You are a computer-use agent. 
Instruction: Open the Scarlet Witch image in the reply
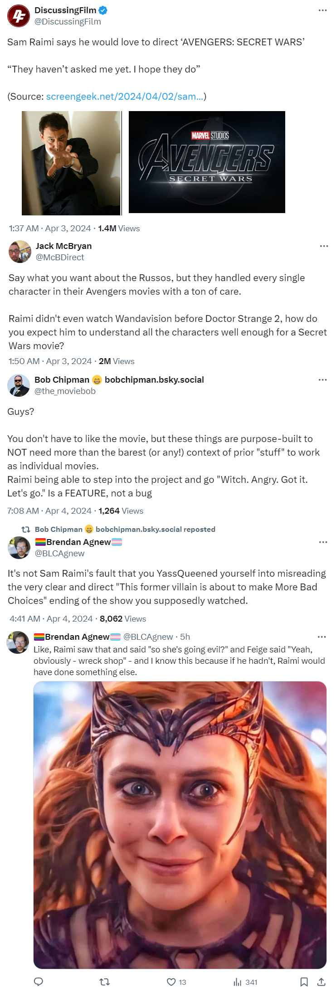(x=180, y=825)
